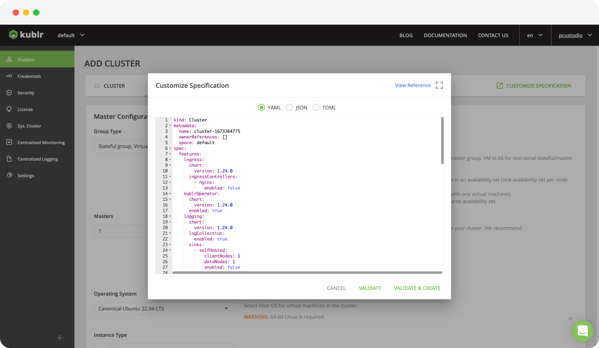Screen dimensions: 599x348
Task: Collapse the kublrOperator block on line 14
Action: click(x=170, y=194)
